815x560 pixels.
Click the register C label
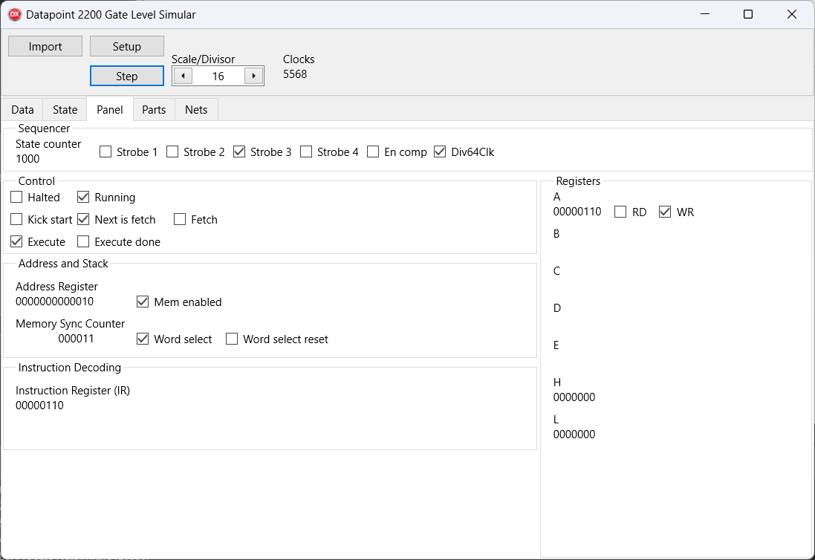point(556,270)
